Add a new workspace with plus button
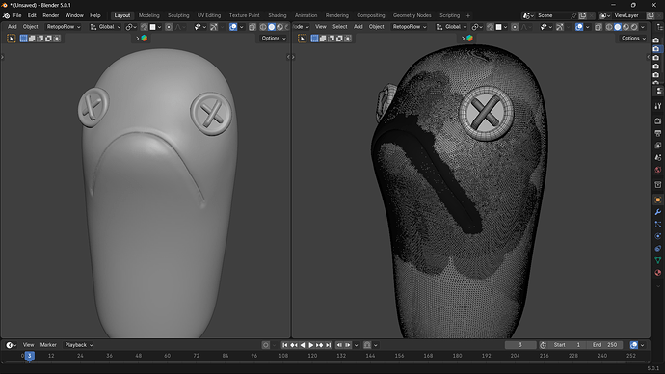 coord(468,15)
